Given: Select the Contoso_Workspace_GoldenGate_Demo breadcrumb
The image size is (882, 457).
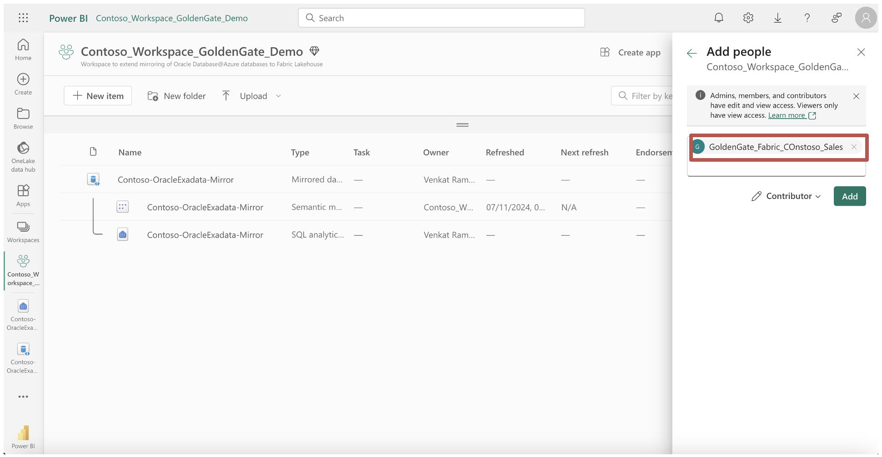Looking at the screenshot, I should (x=171, y=18).
